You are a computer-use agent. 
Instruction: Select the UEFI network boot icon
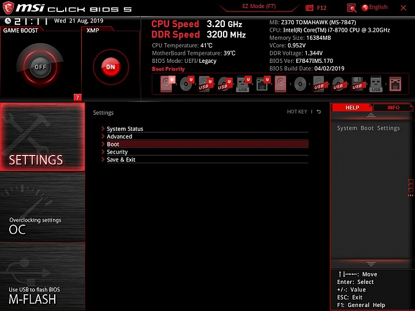tap(263, 84)
